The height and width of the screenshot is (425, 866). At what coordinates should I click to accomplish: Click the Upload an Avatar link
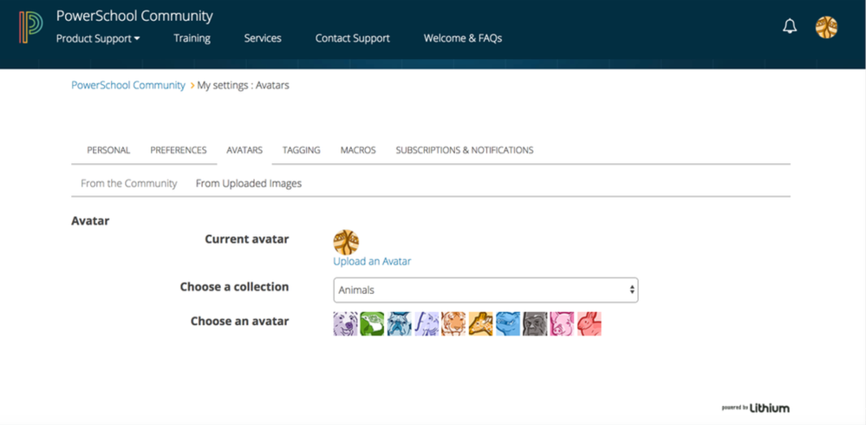[372, 261]
